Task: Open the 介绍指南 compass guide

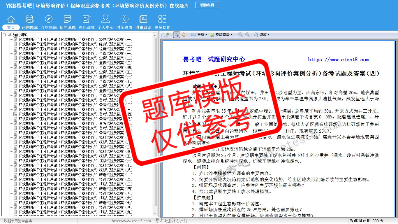Action: point(49,22)
